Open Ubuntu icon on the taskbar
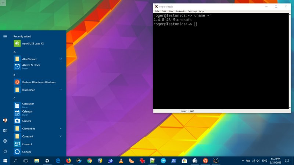294x165 pixels. 205,161
